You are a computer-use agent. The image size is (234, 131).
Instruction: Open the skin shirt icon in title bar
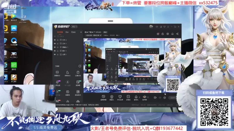click(x=164, y=27)
